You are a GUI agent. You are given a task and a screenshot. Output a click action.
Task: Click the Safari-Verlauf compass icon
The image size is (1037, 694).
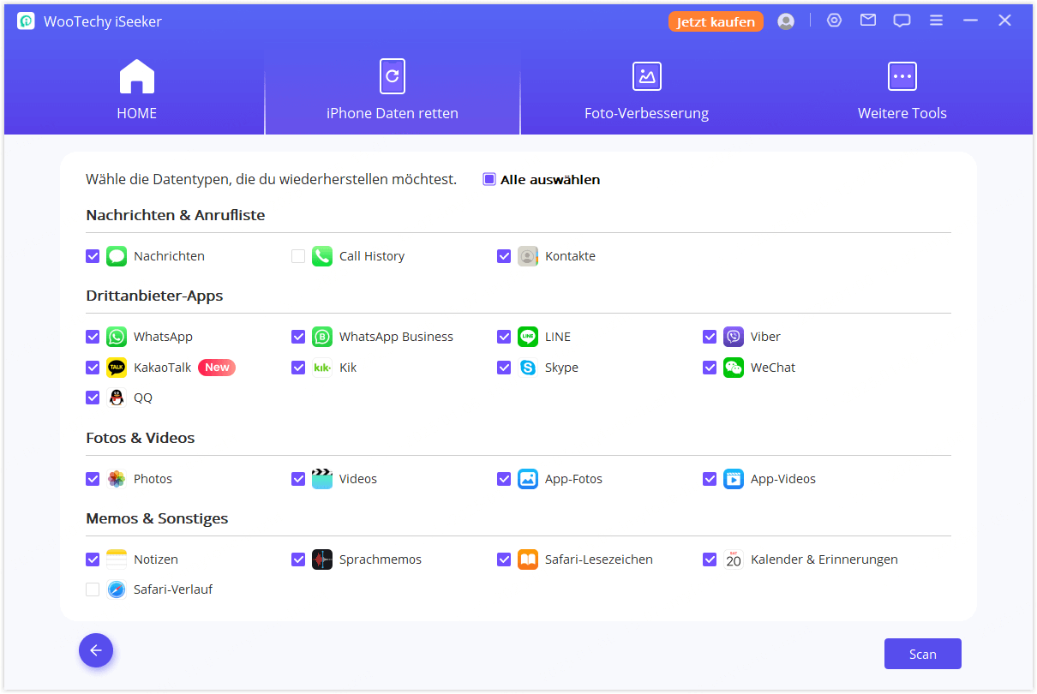click(x=117, y=589)
